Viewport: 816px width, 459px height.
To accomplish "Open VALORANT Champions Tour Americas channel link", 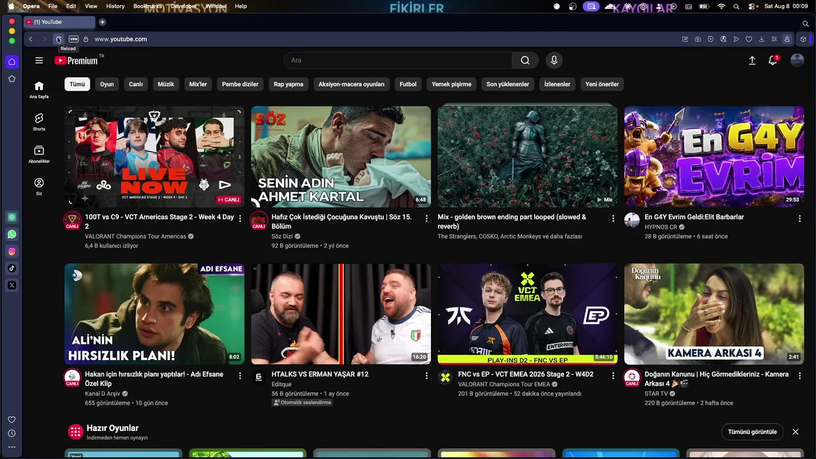I will pyautogui.click(x=136, y=237).
